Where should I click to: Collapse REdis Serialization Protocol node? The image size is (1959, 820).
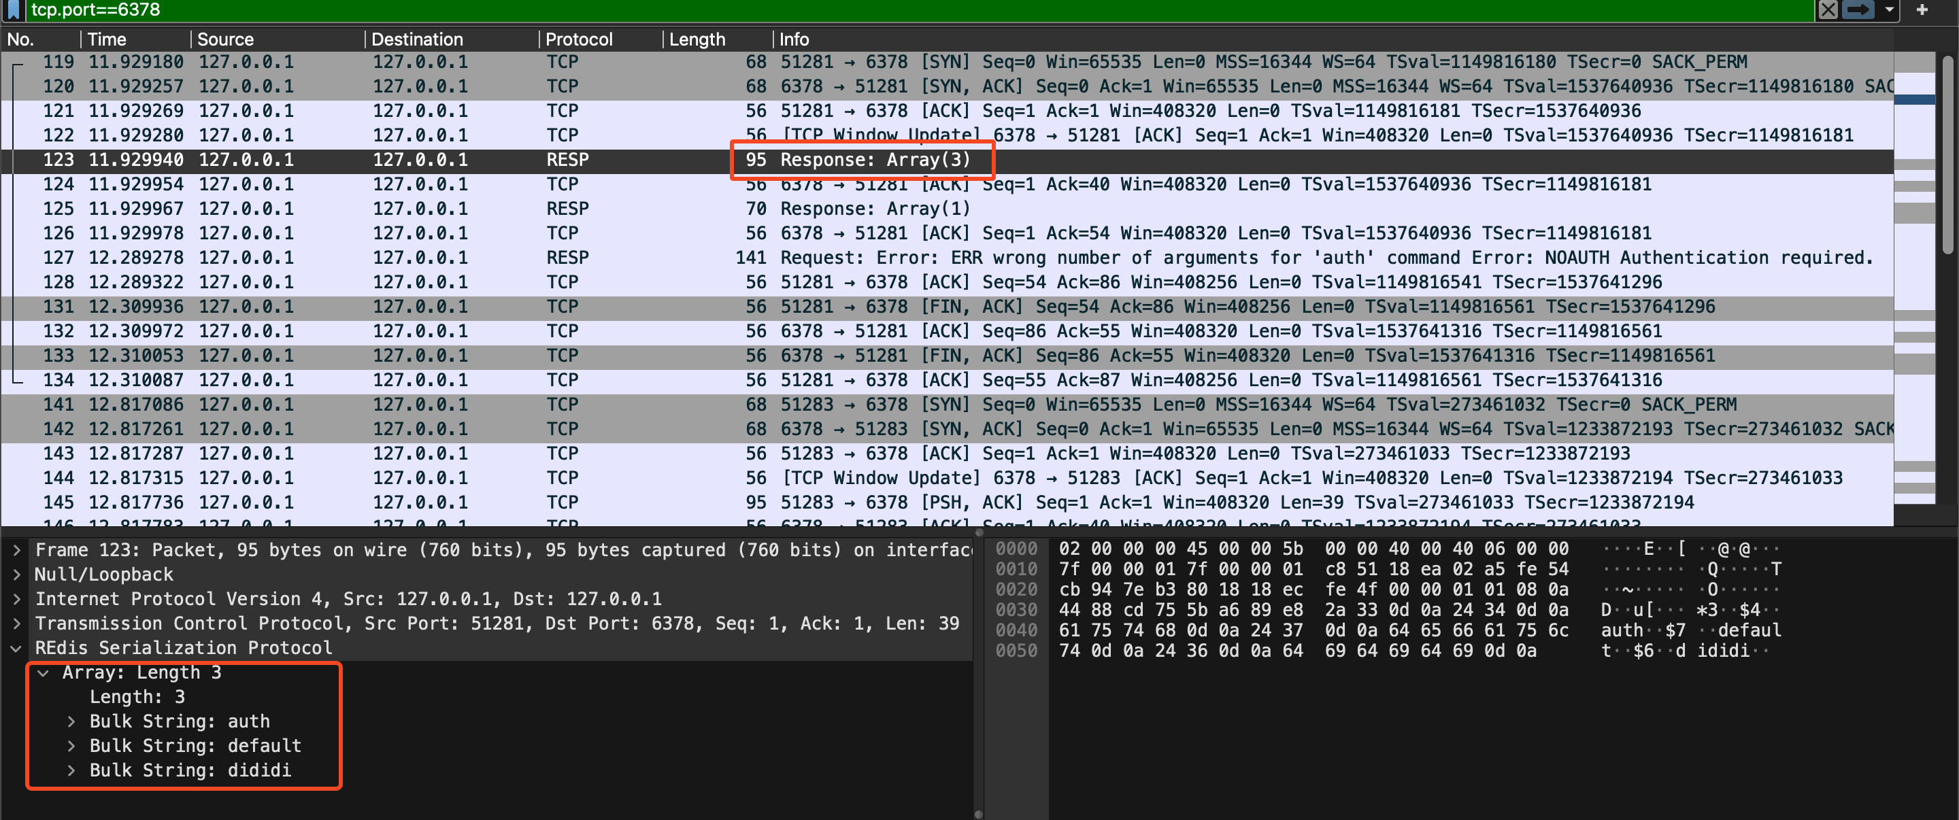click(16, 648)
